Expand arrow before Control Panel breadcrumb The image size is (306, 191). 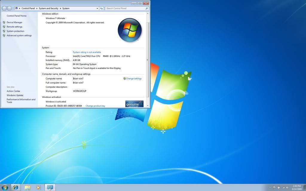pos(20,8)
